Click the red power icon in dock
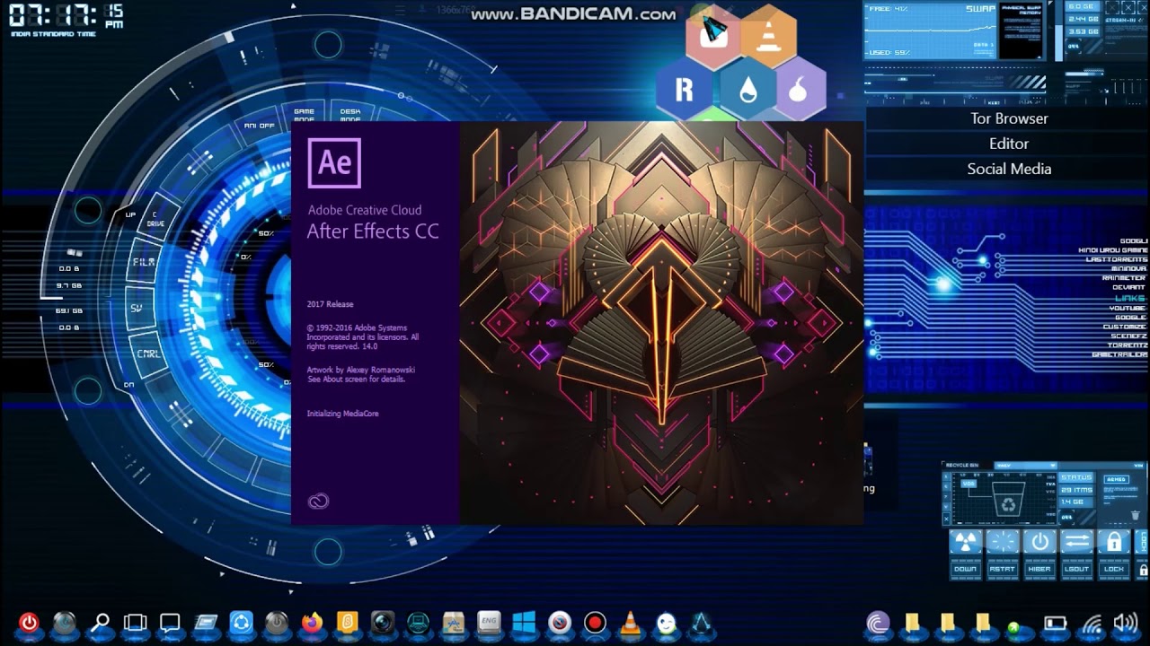Screen dimensions: 1150x646 (x=29, y=623)
